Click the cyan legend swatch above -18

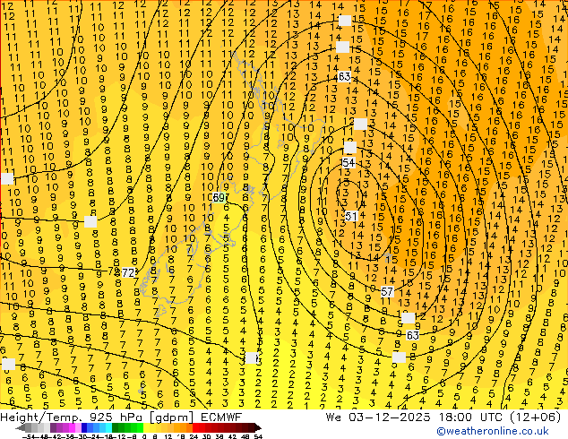click(x=109, y=428)
